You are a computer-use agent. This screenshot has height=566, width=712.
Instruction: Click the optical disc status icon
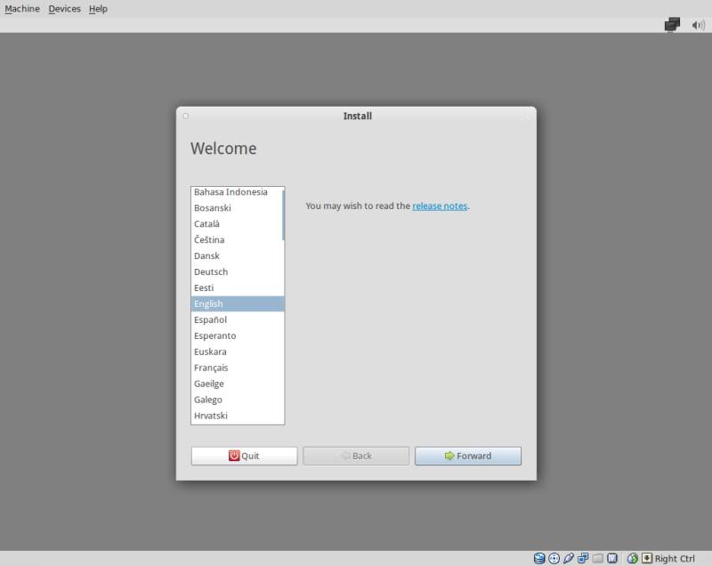pos(554,558)
